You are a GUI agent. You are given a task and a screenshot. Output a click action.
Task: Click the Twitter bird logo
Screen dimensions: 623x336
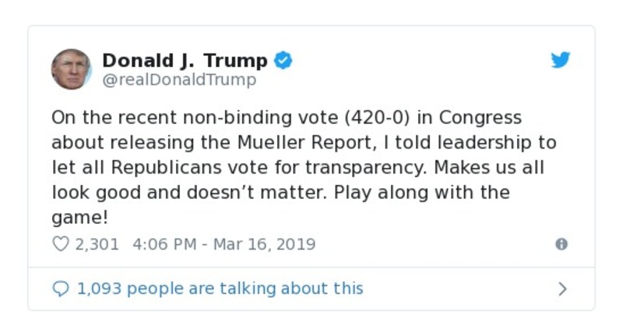click(561, 61)
